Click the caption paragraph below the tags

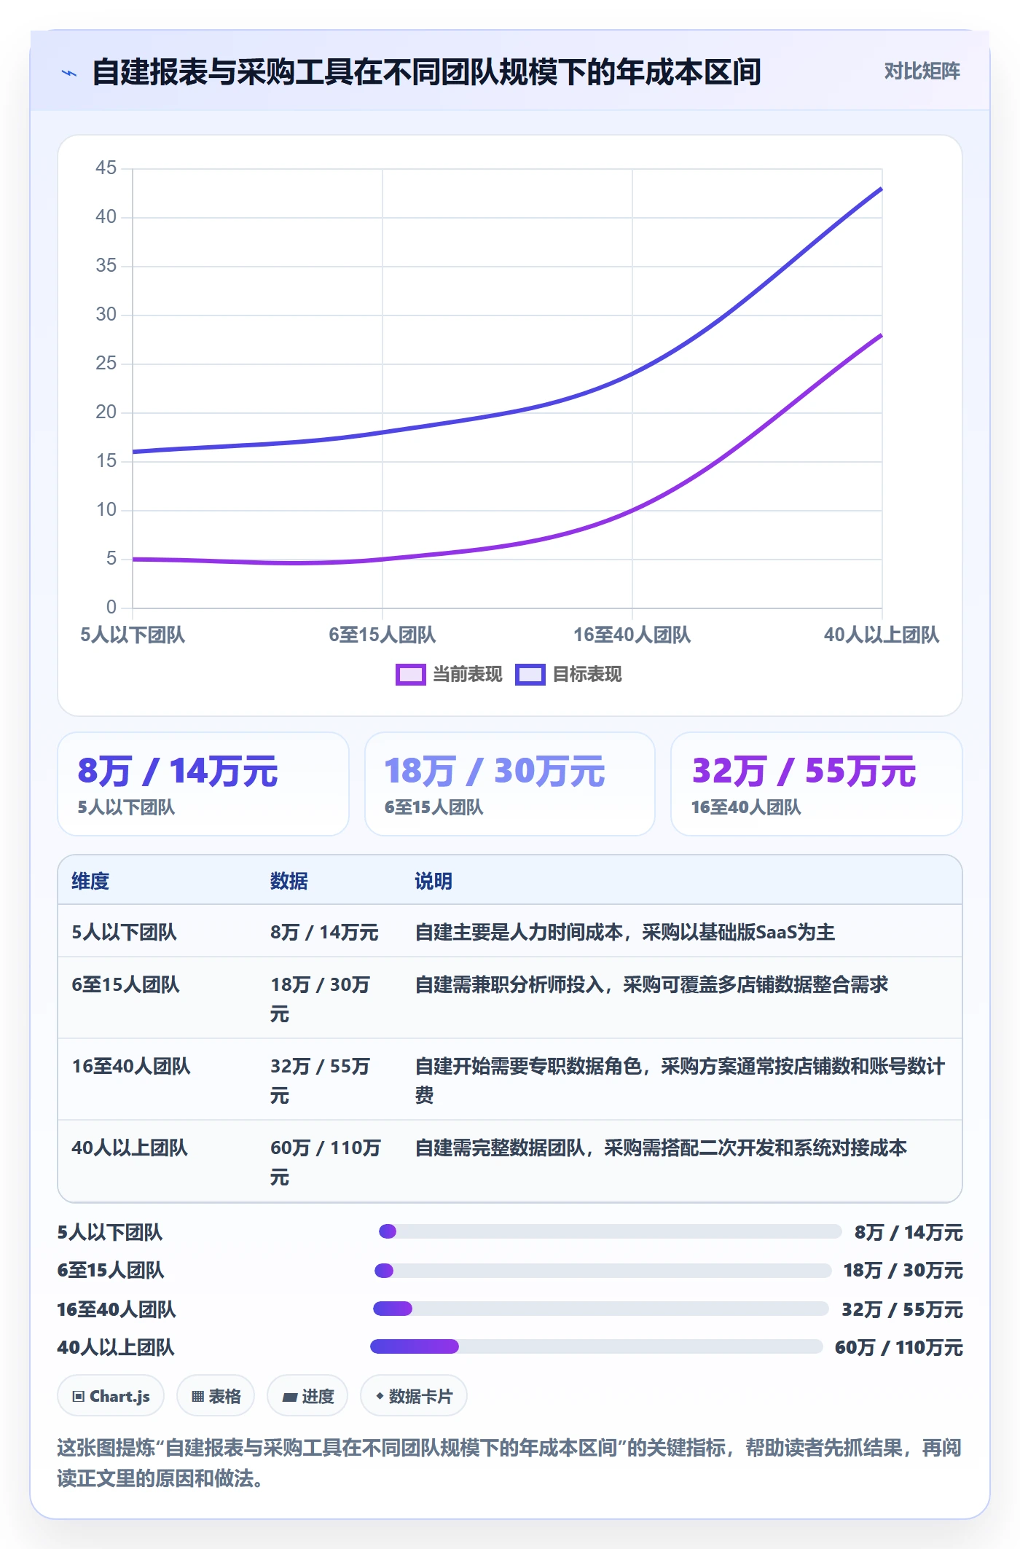pos(510,1463)
